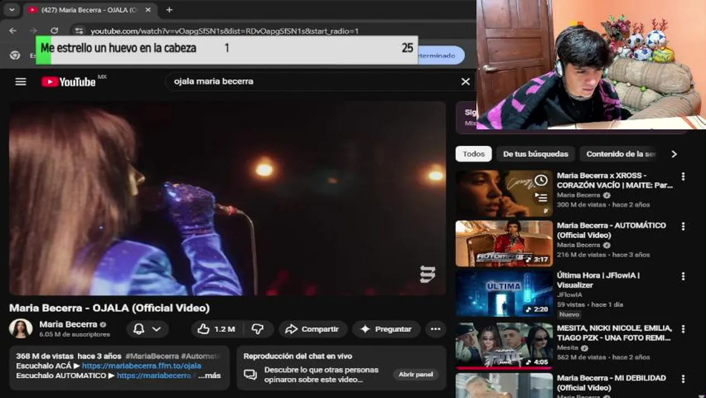706x398 pixels.
Task: Open options menu for CORAZÓN VACÍO video
Action: [x=683, y=176]
